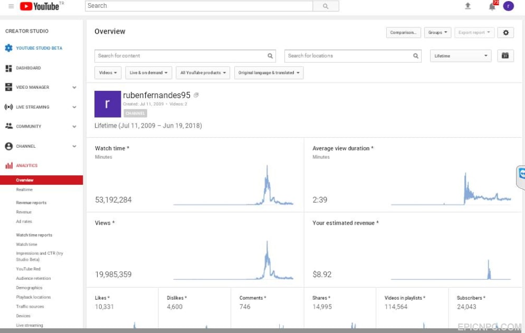The width and height of the screenshot is (525, 333).
Task: Open the calendar date picker icon
Action: [x=505, y=55]
